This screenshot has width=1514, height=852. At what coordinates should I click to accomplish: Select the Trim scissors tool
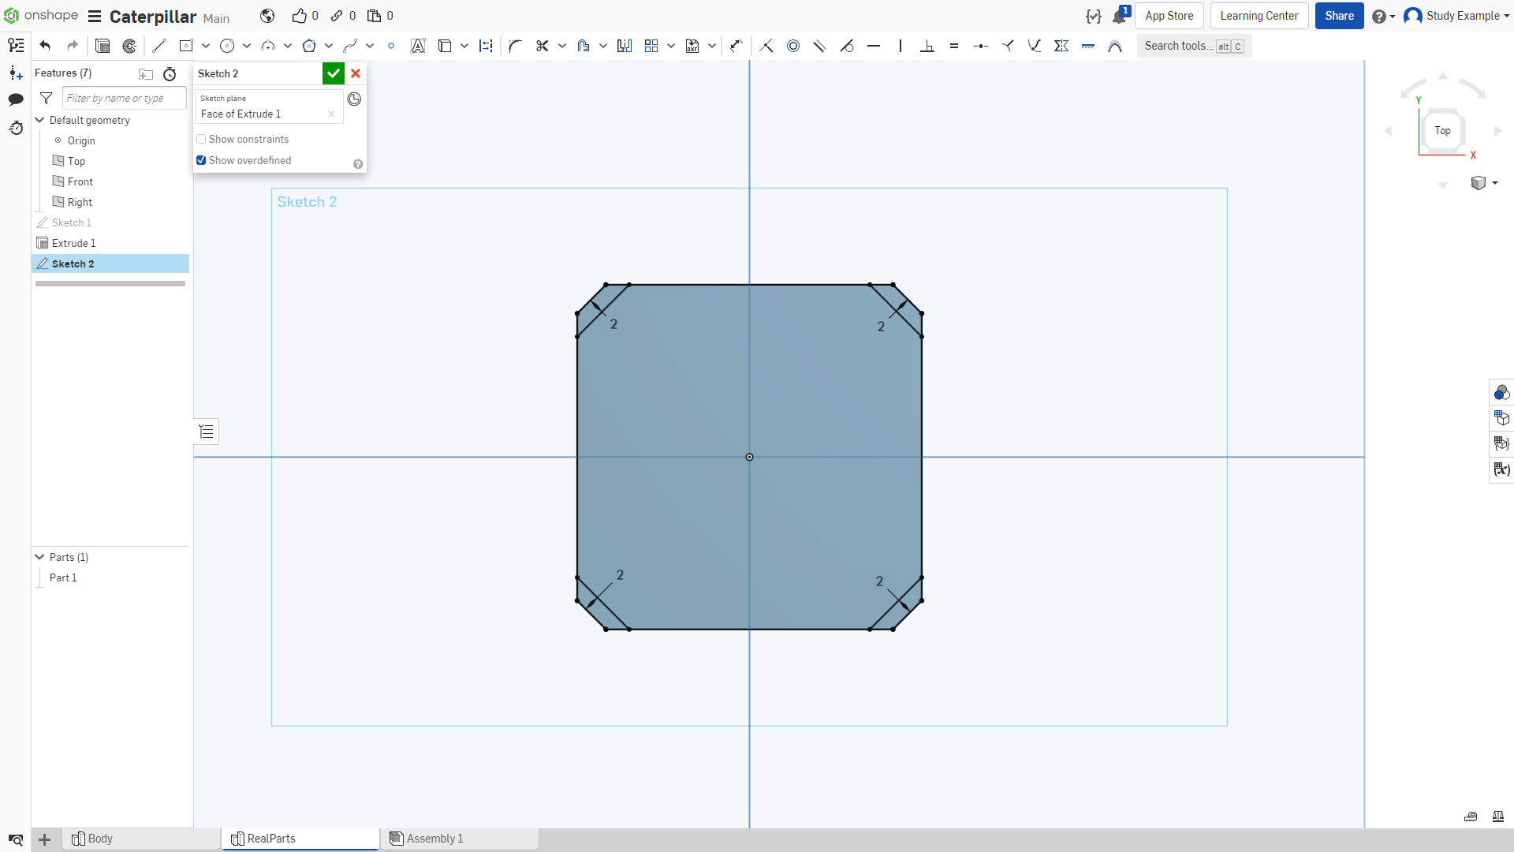[x=543, y=46]
